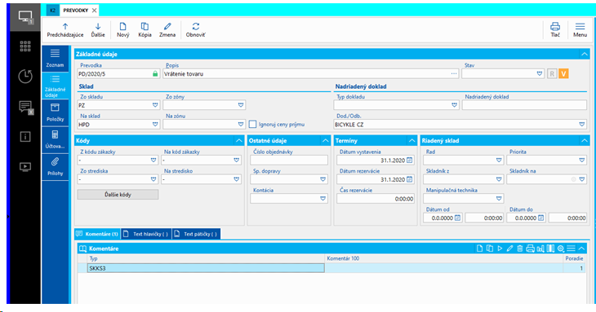Go to the next record with Ďalšie
The image size is (596, 312).
point(98,30)
